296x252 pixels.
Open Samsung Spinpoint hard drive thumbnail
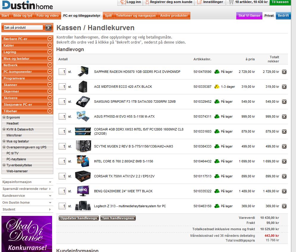point(83,102)
